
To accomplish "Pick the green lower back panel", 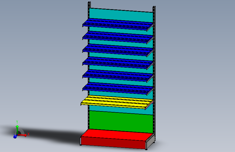I will click(x=121, y=122).
